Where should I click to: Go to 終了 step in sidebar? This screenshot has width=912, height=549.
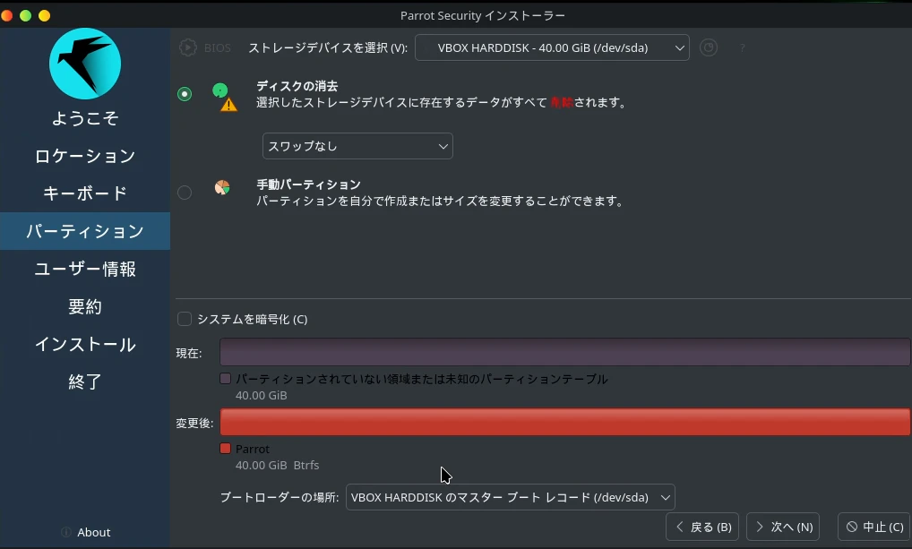(x=85, y=382)
